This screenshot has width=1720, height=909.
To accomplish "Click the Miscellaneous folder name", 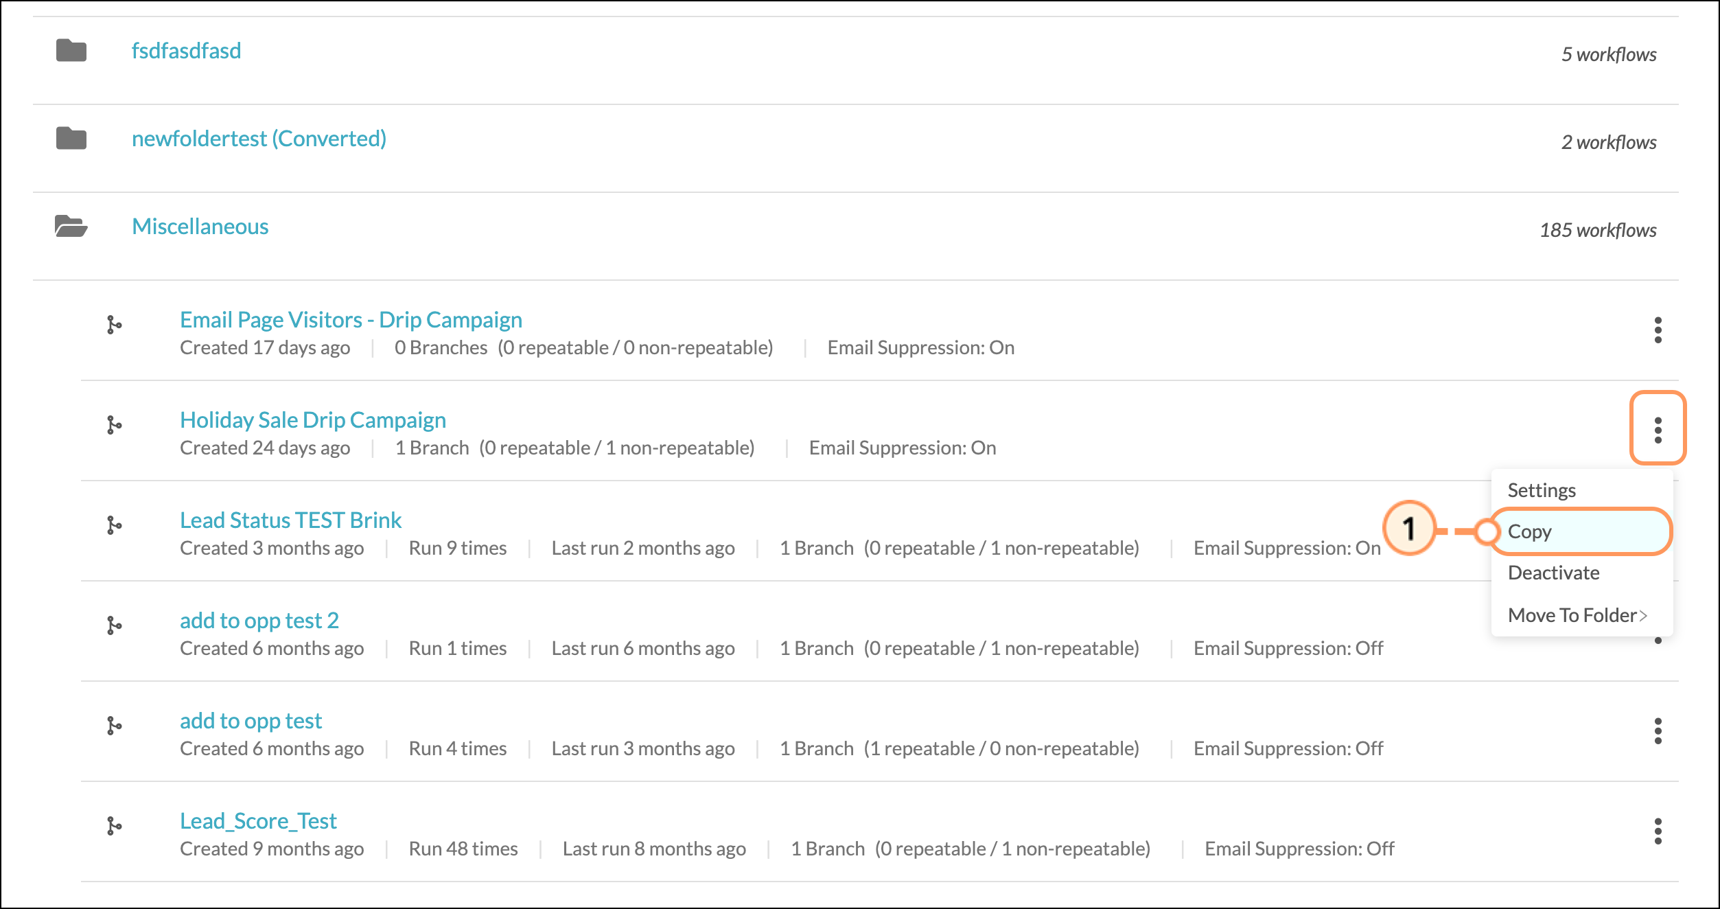I will pyautogui.click(x=200, y=227).
